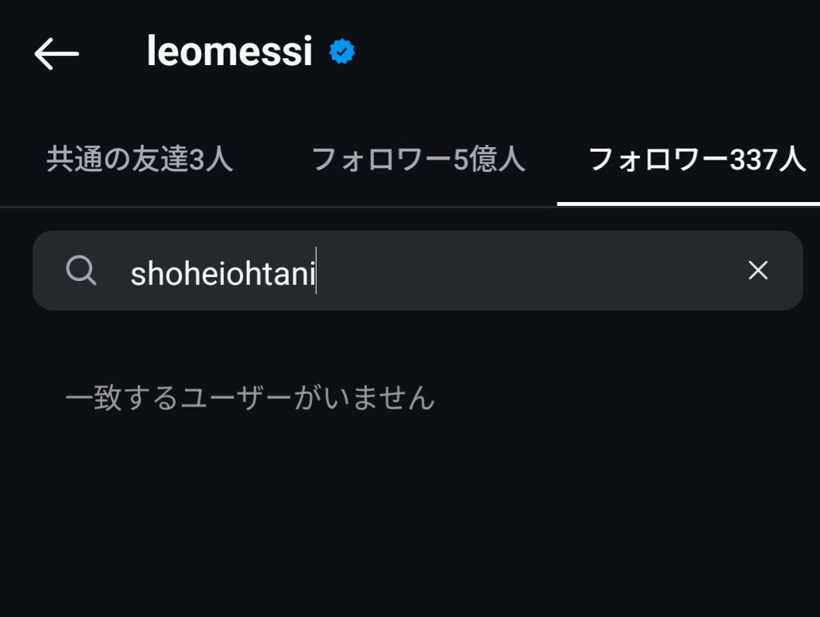The width and height of the screenshot is (820, 617).
Task: Click the magnifying glass search icon
Action: click(x=81, y=270)
